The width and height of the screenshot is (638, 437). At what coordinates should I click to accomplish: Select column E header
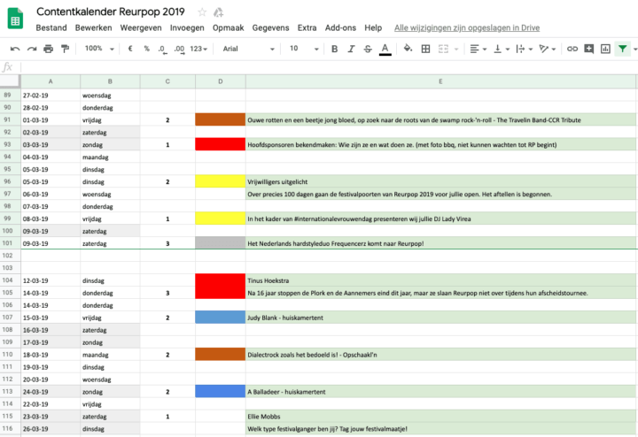click(440, 81)
